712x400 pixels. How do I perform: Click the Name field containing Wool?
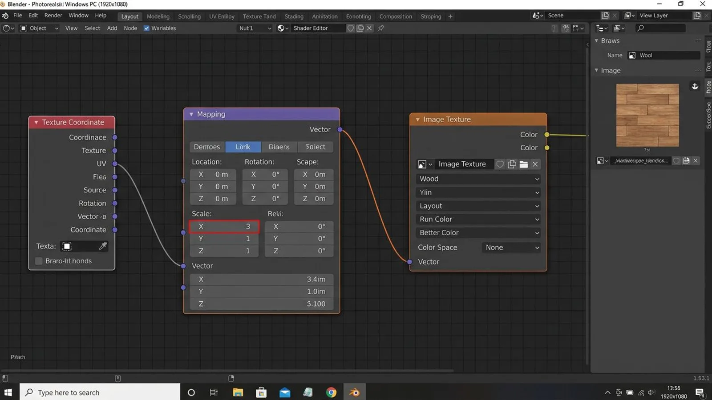(x=663, y=56)
